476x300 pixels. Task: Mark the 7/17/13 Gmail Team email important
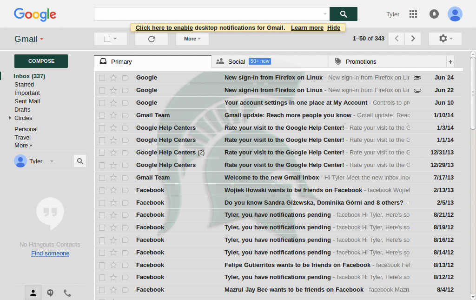pyautogui.click(x=125, y=178)
